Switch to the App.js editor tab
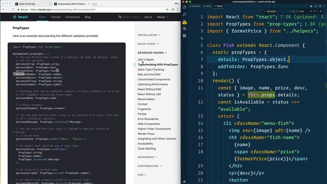 click(207, 6)
